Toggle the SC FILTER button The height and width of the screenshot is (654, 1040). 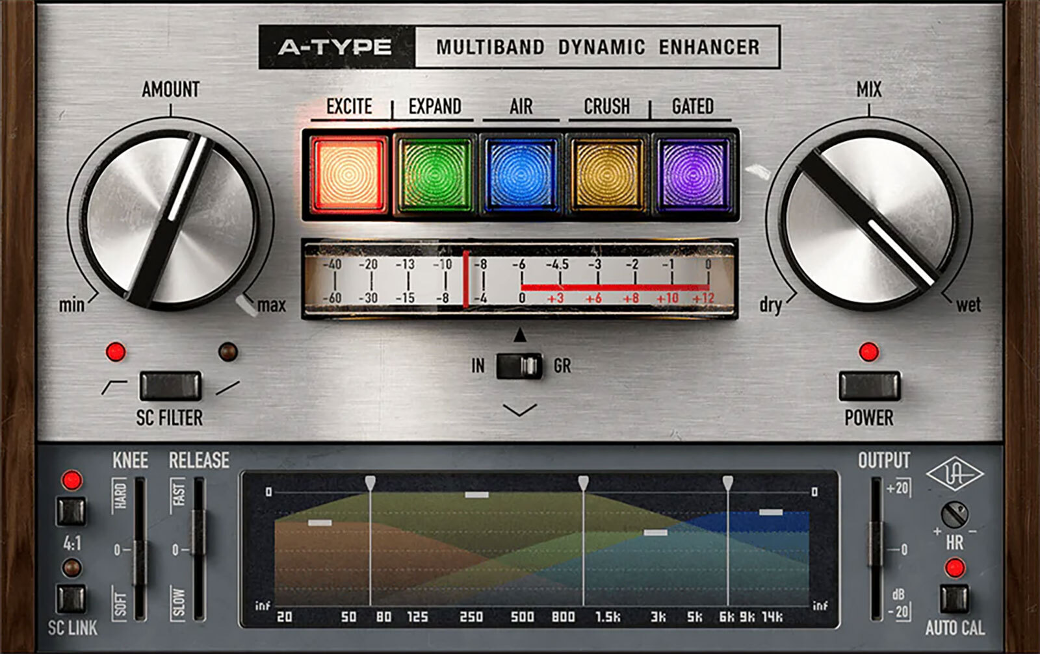click(x=170, y=386)
